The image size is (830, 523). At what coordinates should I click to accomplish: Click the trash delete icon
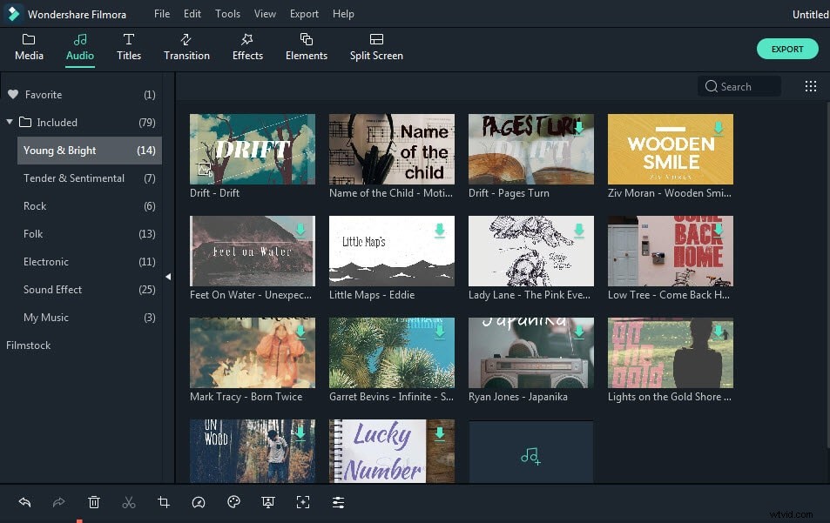tap(94, 502)
